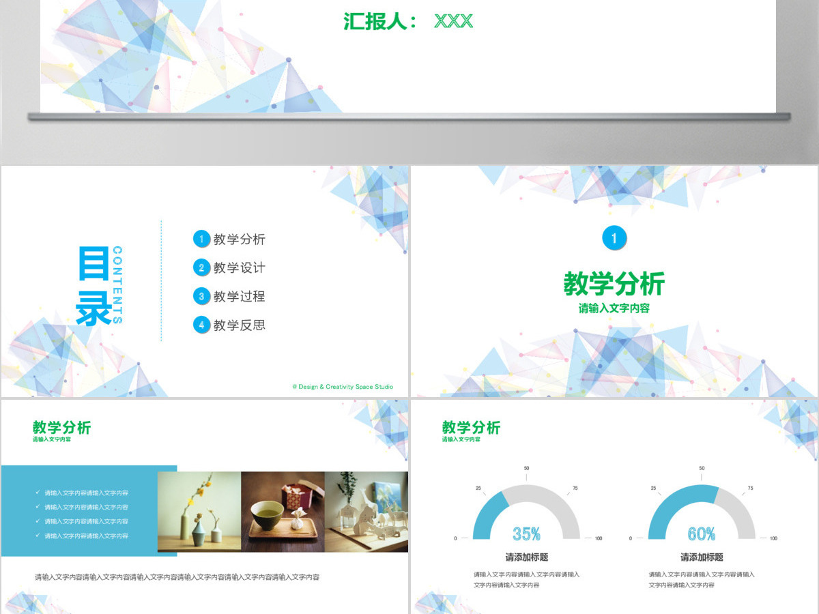Image resolution: width=819 pixels, height=614 pixels.
Task: Click number 1 circle beside 教学分析 in contents list
Action: 201,239
